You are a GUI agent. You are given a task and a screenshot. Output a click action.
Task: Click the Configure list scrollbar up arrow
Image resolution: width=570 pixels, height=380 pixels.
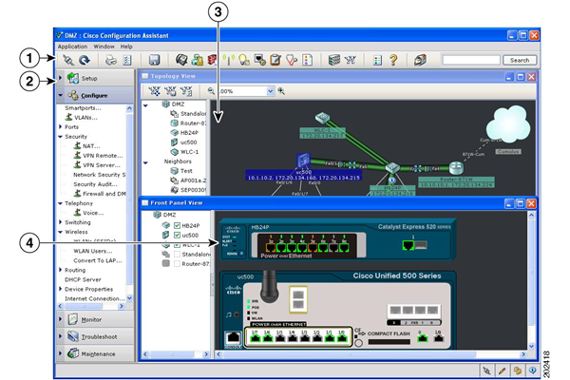(x=129, y=108)
